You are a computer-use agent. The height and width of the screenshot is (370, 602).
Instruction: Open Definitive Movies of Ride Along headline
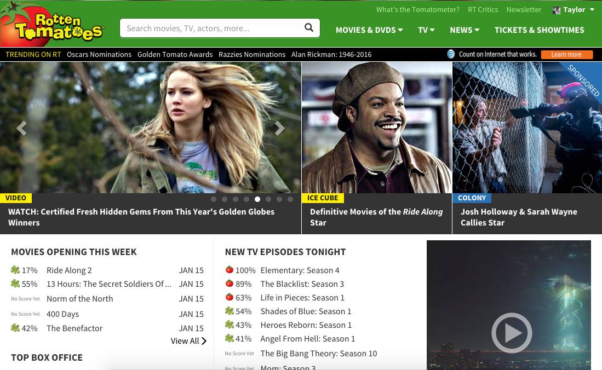(x=376, y=217)
